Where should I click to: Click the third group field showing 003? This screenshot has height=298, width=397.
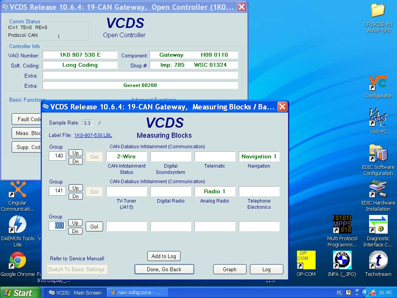pos(57,225)
